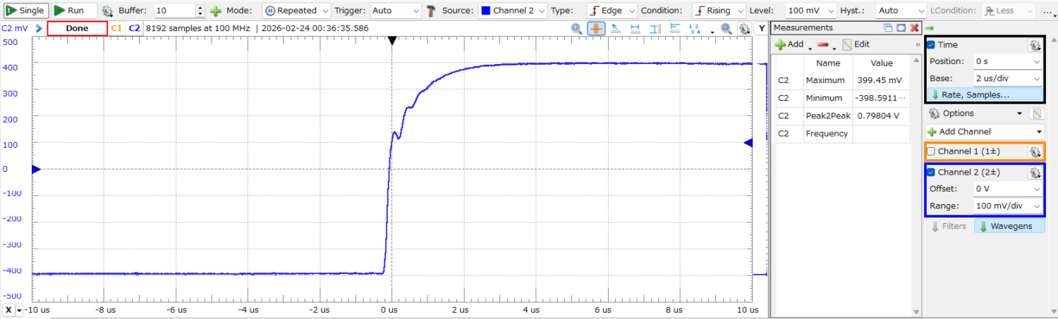Open the Time settings gear icon
This screenshot has height=319, width=1058.
pyautogui.click(x=1034, y=45)
